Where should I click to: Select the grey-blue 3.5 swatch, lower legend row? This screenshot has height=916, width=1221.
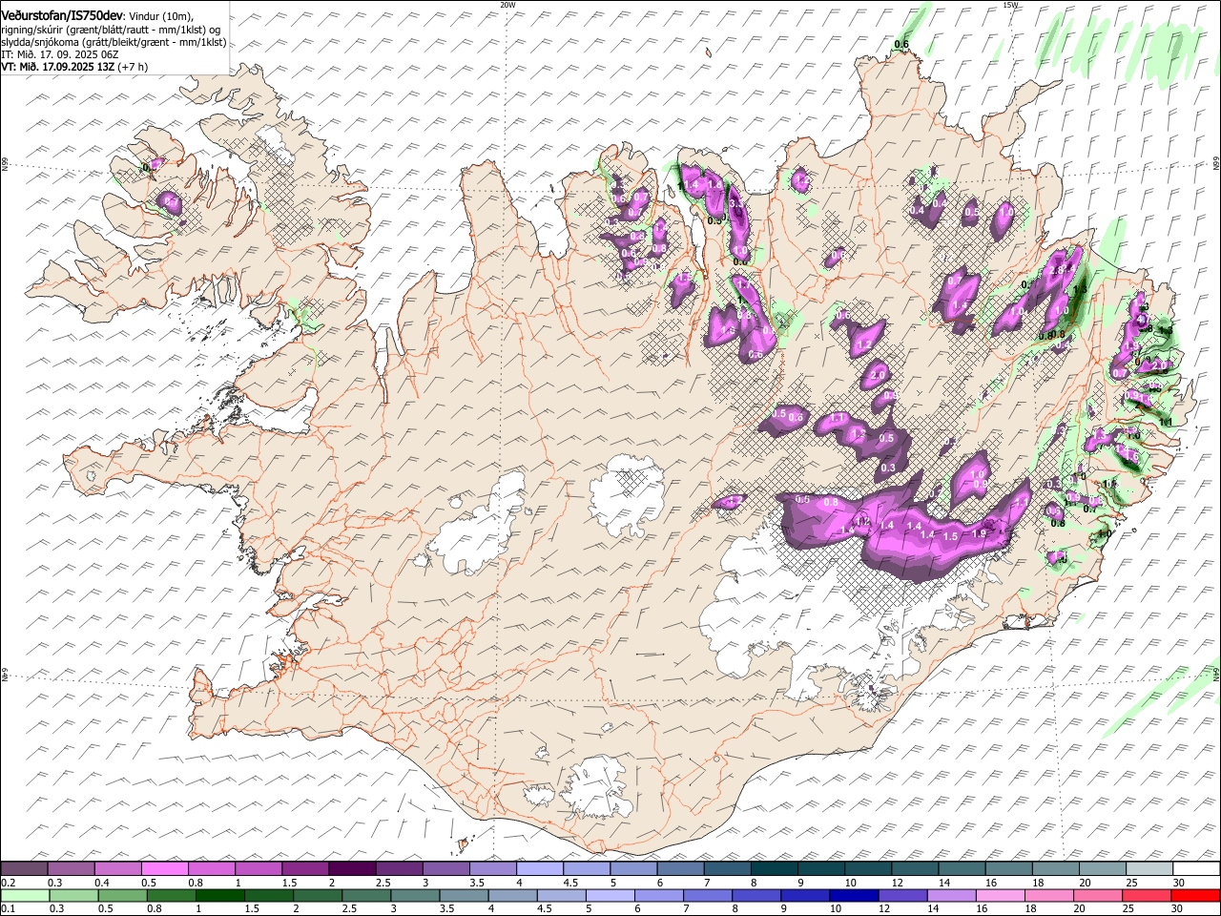point(464,895)
